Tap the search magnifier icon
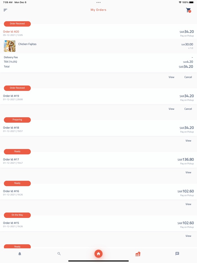This screenshot has width=197, height=263. [59, 254]
